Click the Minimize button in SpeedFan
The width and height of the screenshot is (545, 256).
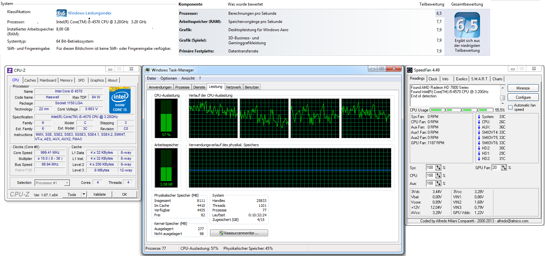point(523,88)
